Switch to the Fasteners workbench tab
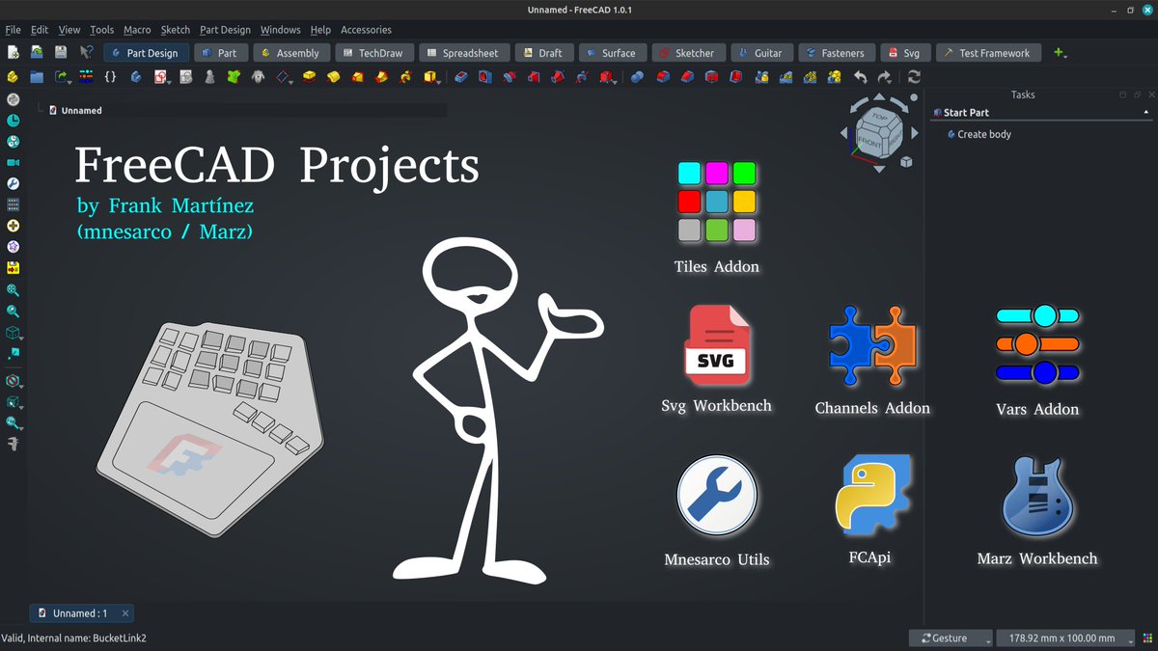The height and width of the screenshot is (651, 1158). [x=836, y=53]
